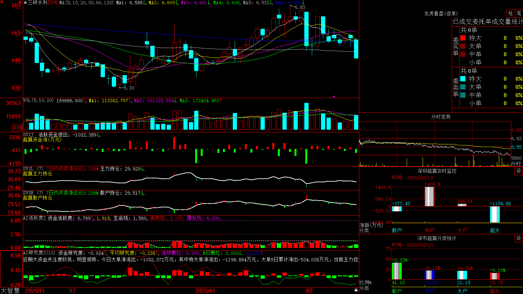
Task: Click the -1198.88 超大 bar in 实时监控 chart
Action: click(x=495, y=215)
